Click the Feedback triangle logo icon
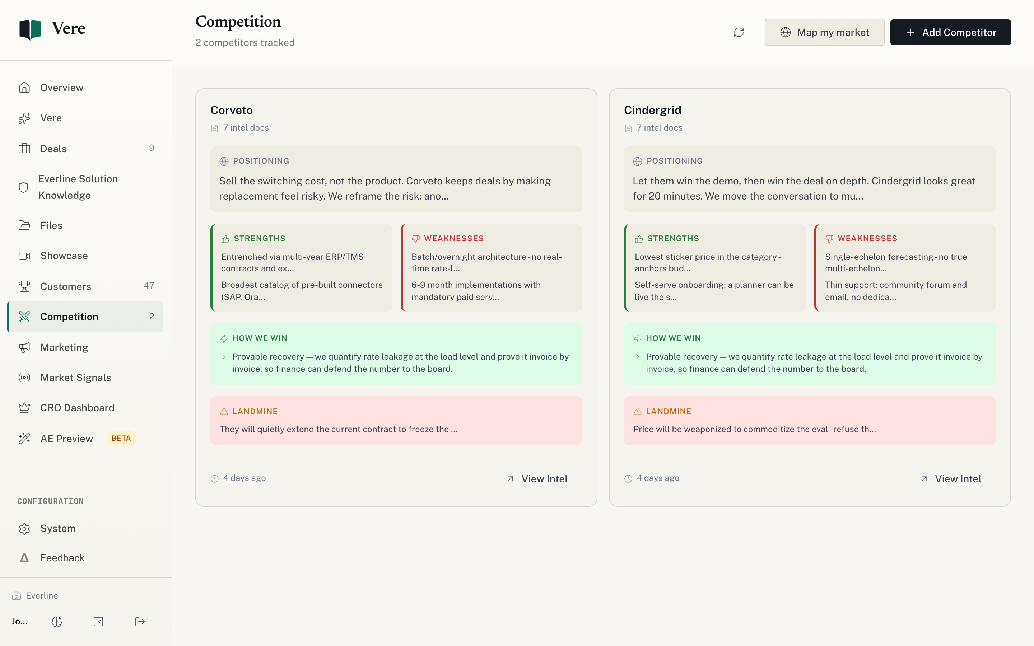 click(24, 558)
